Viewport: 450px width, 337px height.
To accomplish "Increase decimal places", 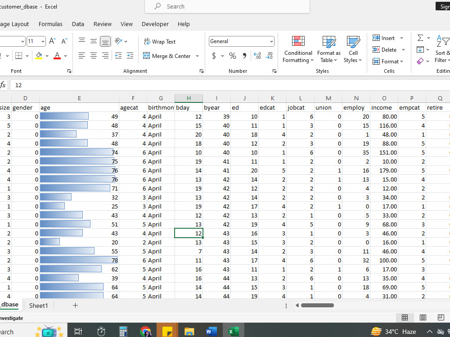I will pyautogui.click(x=257, y=56).
